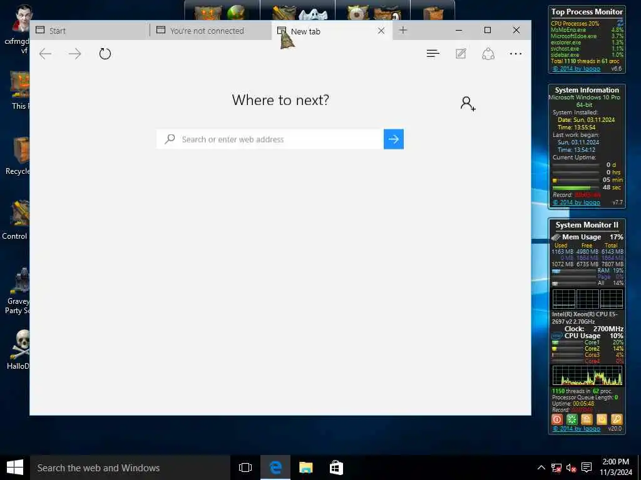Viewport: 641px width, 480px height.
Task: Show hidden system tray icons
Action: click(x=541, y=467)
